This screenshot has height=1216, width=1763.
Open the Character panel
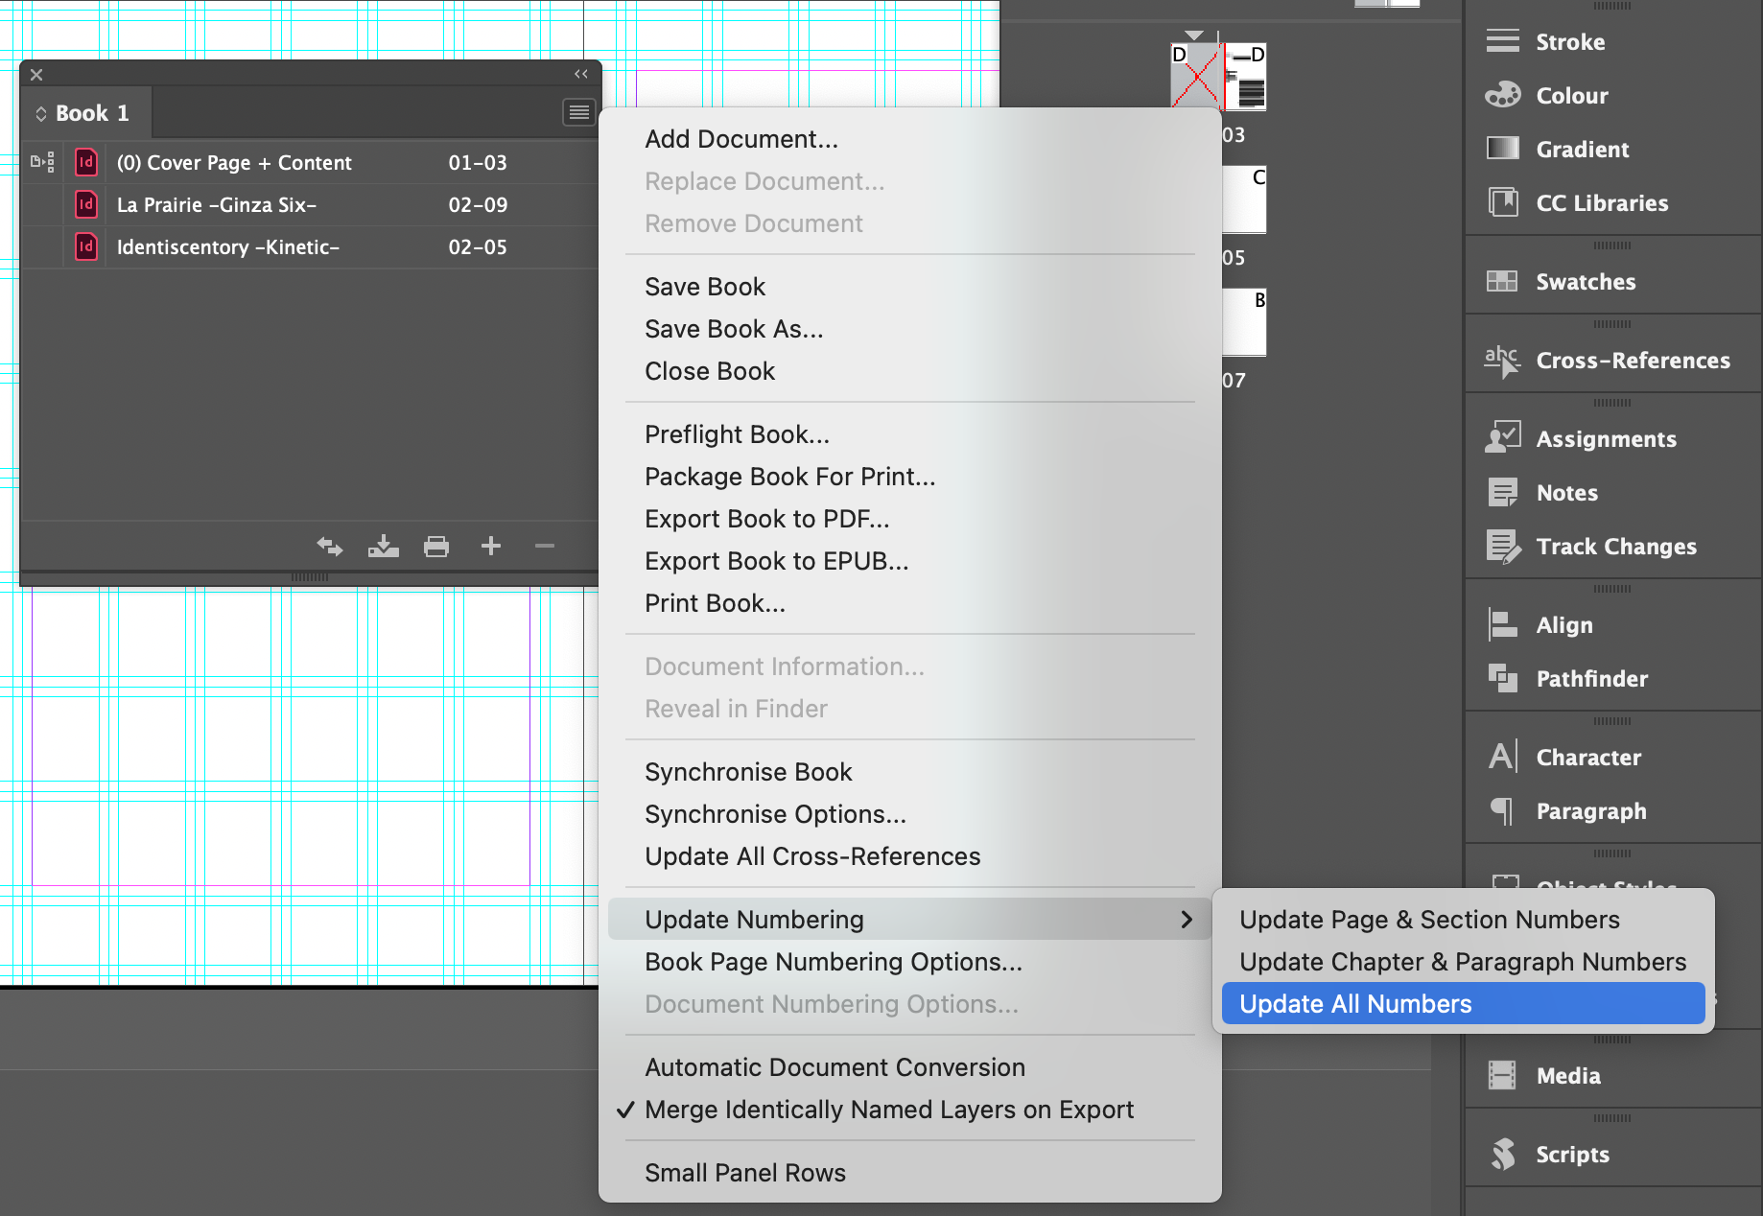(1588, 757)
